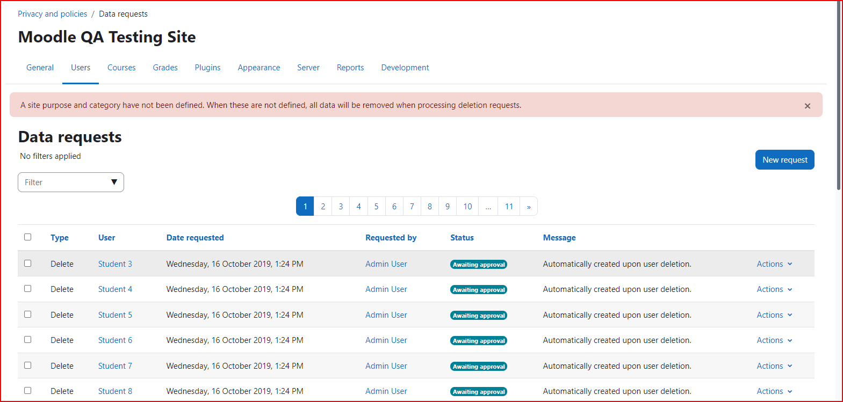This screenshot has width=843, height=402.
Task: Click Awaiting approval badge for Student 3
Action: coord(479,265)
